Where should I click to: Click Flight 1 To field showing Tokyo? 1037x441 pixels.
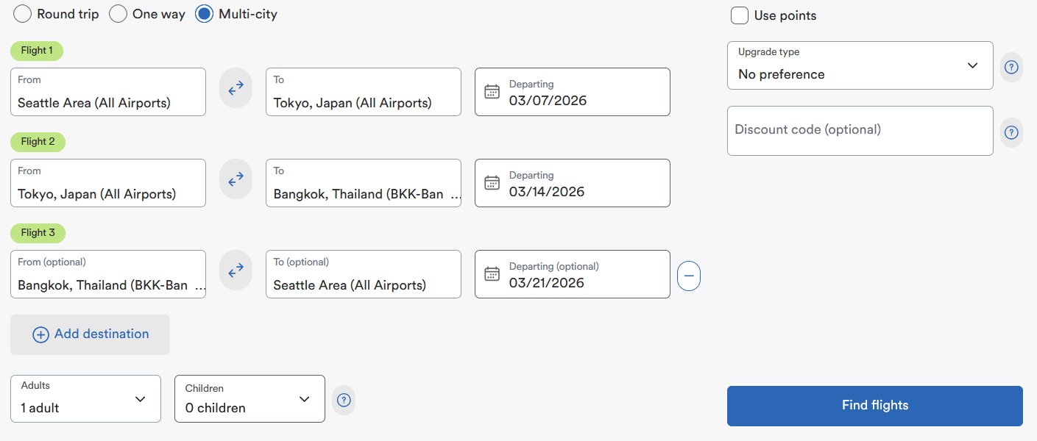[x=363, y=93]
